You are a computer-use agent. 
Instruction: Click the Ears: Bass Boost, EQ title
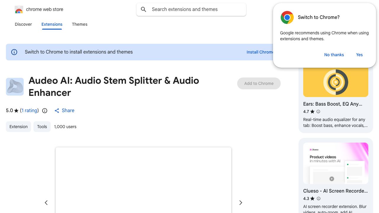pyautogui.click(x=333, y=104)
